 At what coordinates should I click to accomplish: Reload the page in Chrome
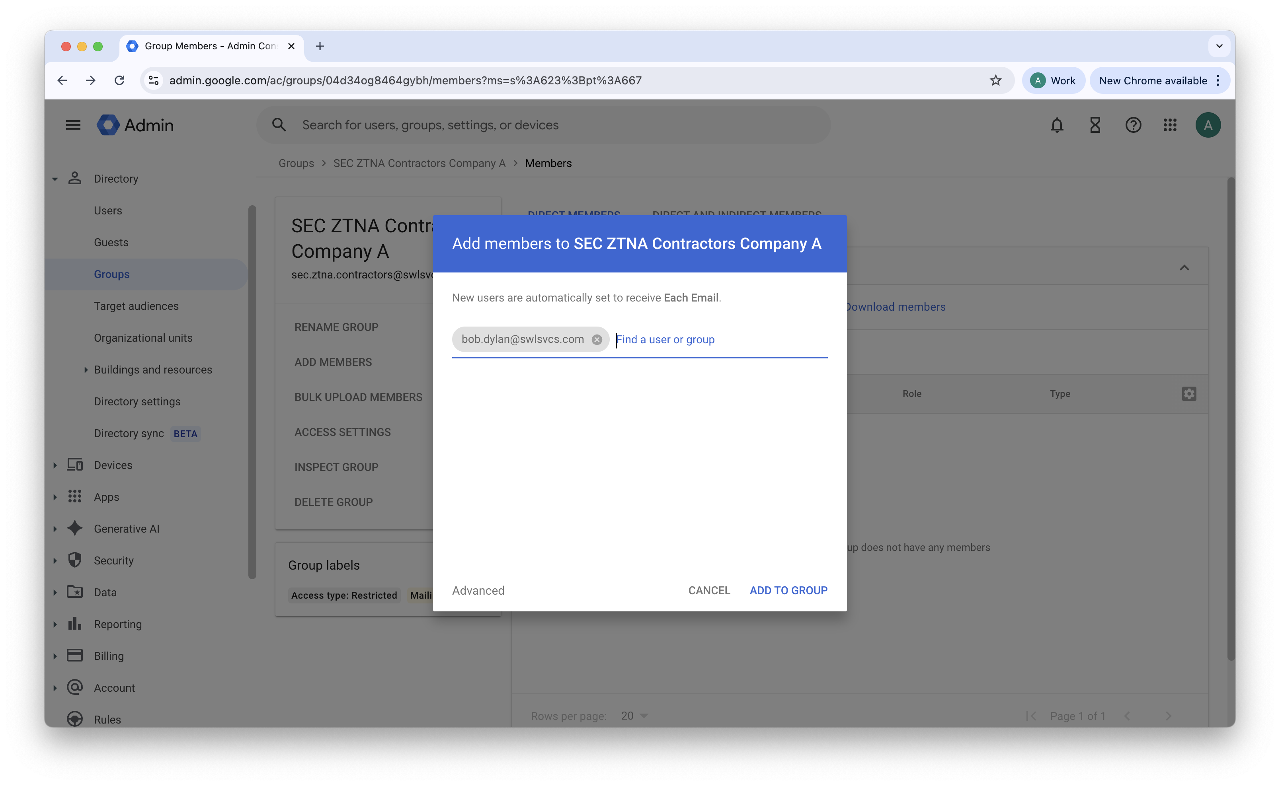120,81
